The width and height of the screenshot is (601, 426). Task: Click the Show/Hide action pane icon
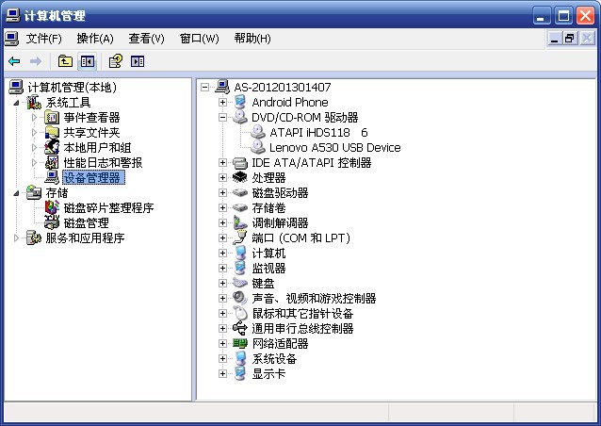[138, 61]
